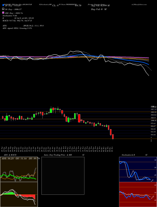Click the blue 20 Day legend swatch
The width and height of the screenshot is (157, 207).
coord(3,5)
